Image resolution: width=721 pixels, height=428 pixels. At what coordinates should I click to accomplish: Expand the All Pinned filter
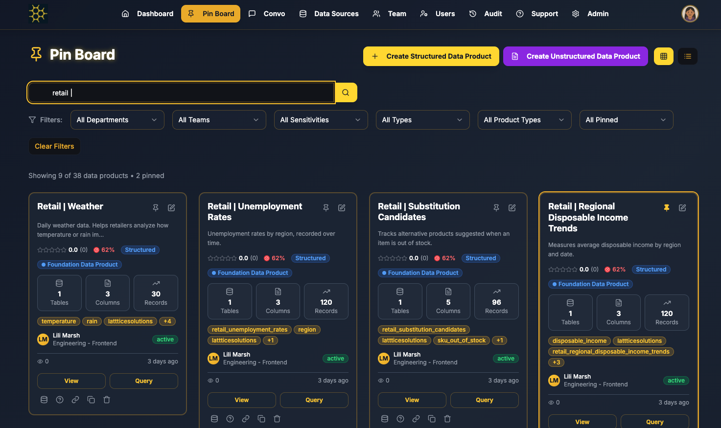click(x=627, y=120)
